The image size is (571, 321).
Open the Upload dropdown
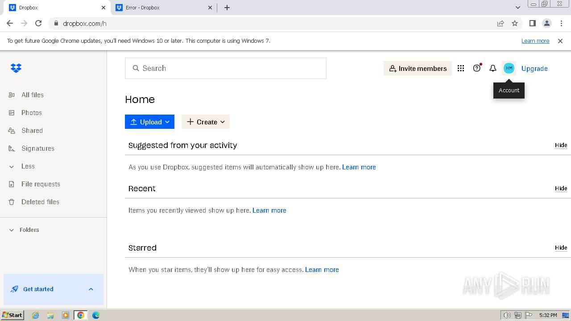(149, 122)
